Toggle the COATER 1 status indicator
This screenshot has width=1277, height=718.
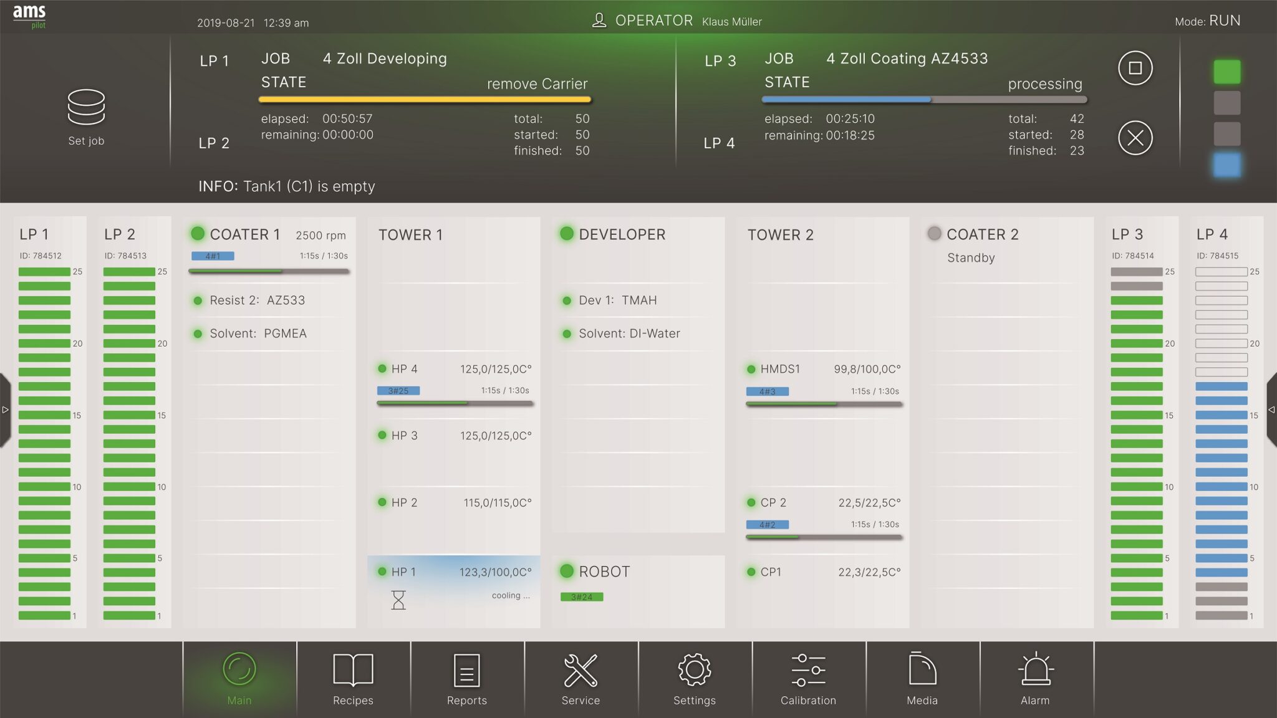pos(198,234)
